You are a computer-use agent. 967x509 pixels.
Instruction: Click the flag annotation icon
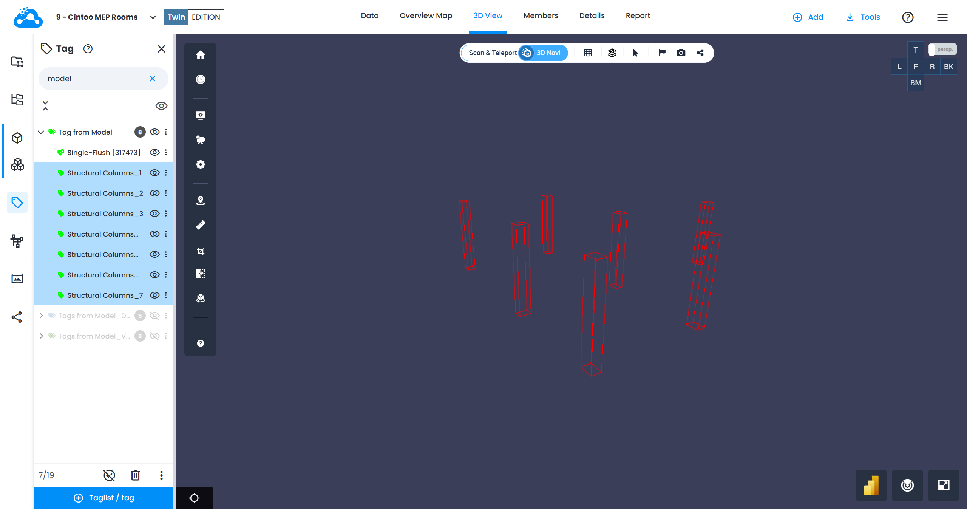click(662, 53)
